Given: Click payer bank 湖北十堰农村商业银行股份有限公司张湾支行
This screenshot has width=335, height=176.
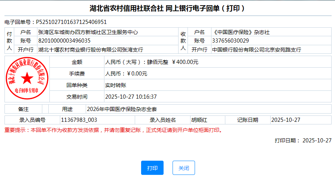Looking at the screenshot, I should point(90,49).
